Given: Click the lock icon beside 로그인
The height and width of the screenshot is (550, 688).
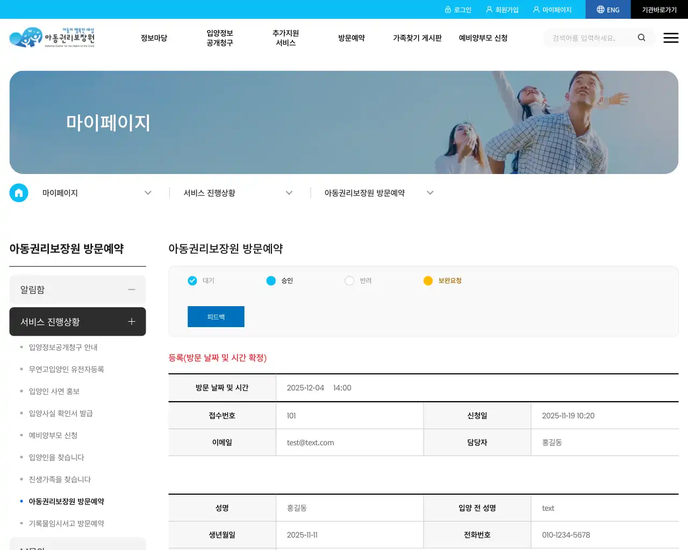Looking at the screenshot, I should pyautogui.click(x=449, y=9).
